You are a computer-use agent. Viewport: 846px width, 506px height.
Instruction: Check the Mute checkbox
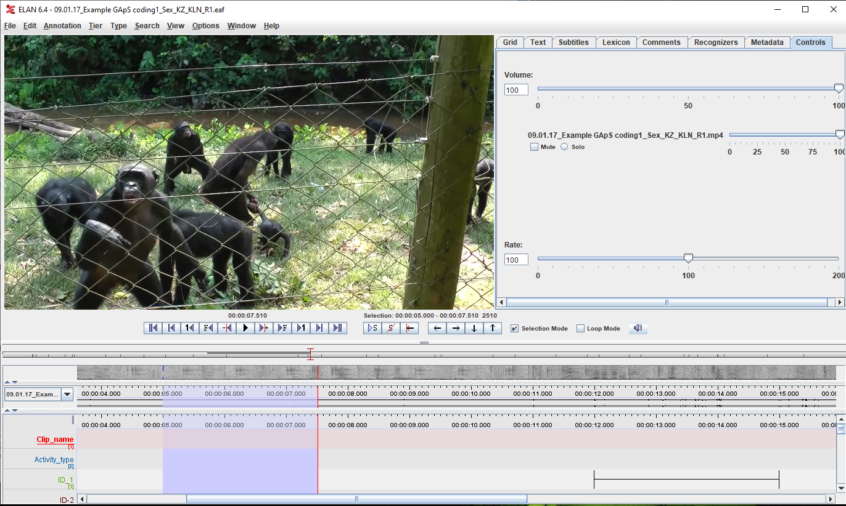point(534,147)
